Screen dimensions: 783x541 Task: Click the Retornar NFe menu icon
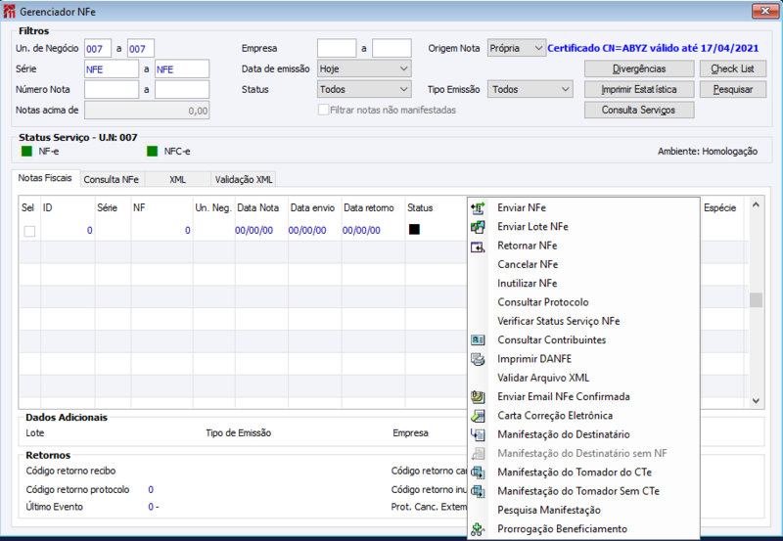pos(478,246)
